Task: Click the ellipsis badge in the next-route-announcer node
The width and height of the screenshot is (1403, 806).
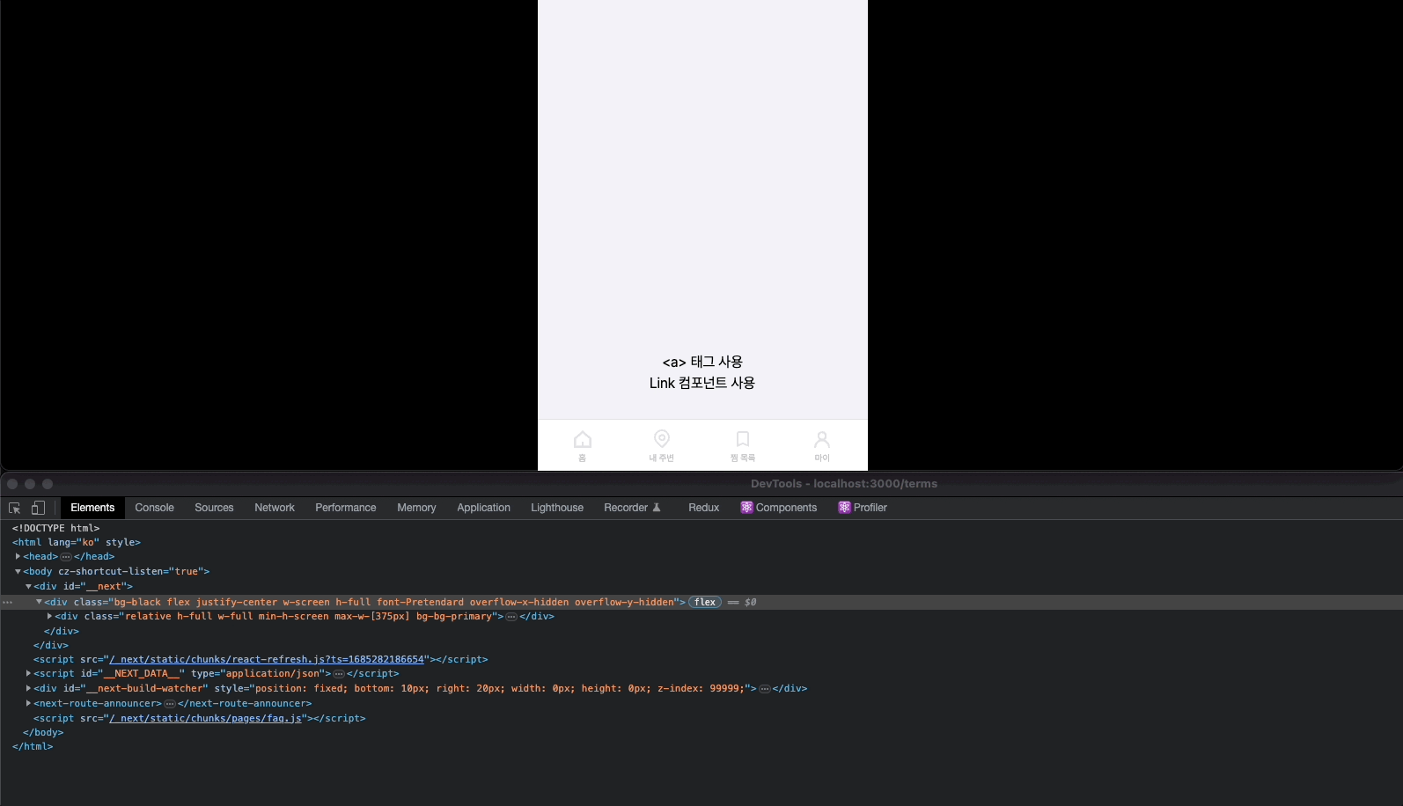Action: pyautogui.click(x=170, y=704)
